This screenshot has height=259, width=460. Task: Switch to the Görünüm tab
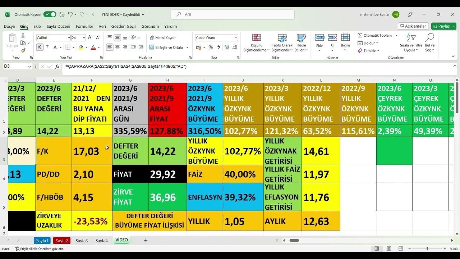click(x=150, y=26)
